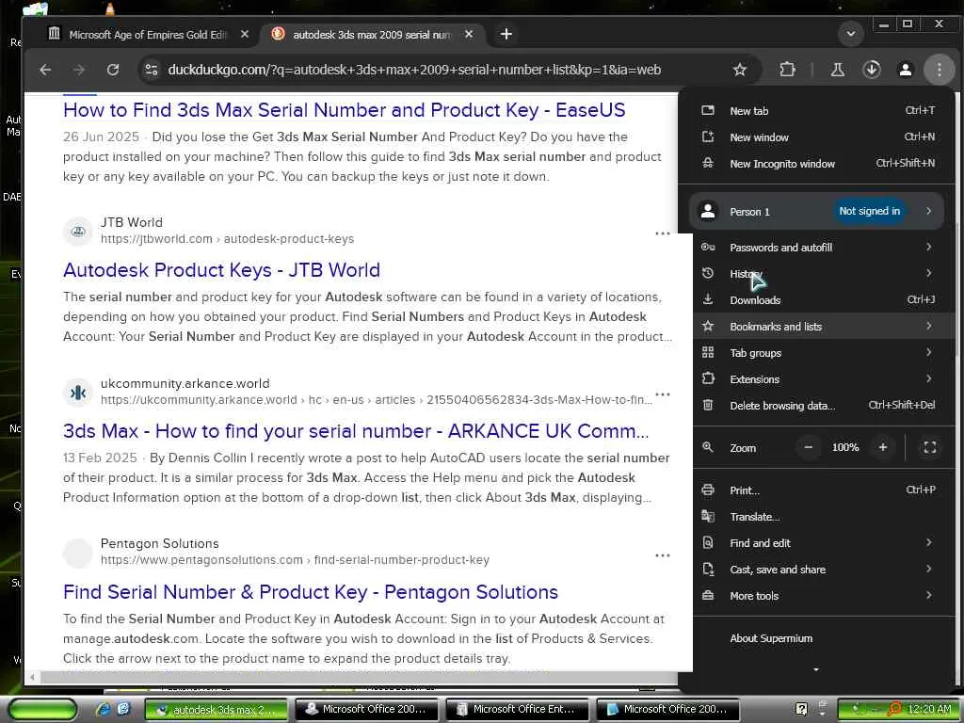964x723 pixels.
Task: Decrease zoom with the minus button
Action: click(x=809, y=447)
